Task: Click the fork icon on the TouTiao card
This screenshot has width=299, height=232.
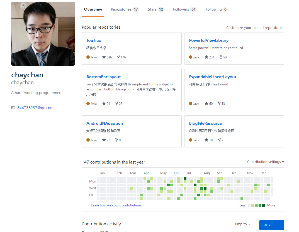Action: coord(118,57)
